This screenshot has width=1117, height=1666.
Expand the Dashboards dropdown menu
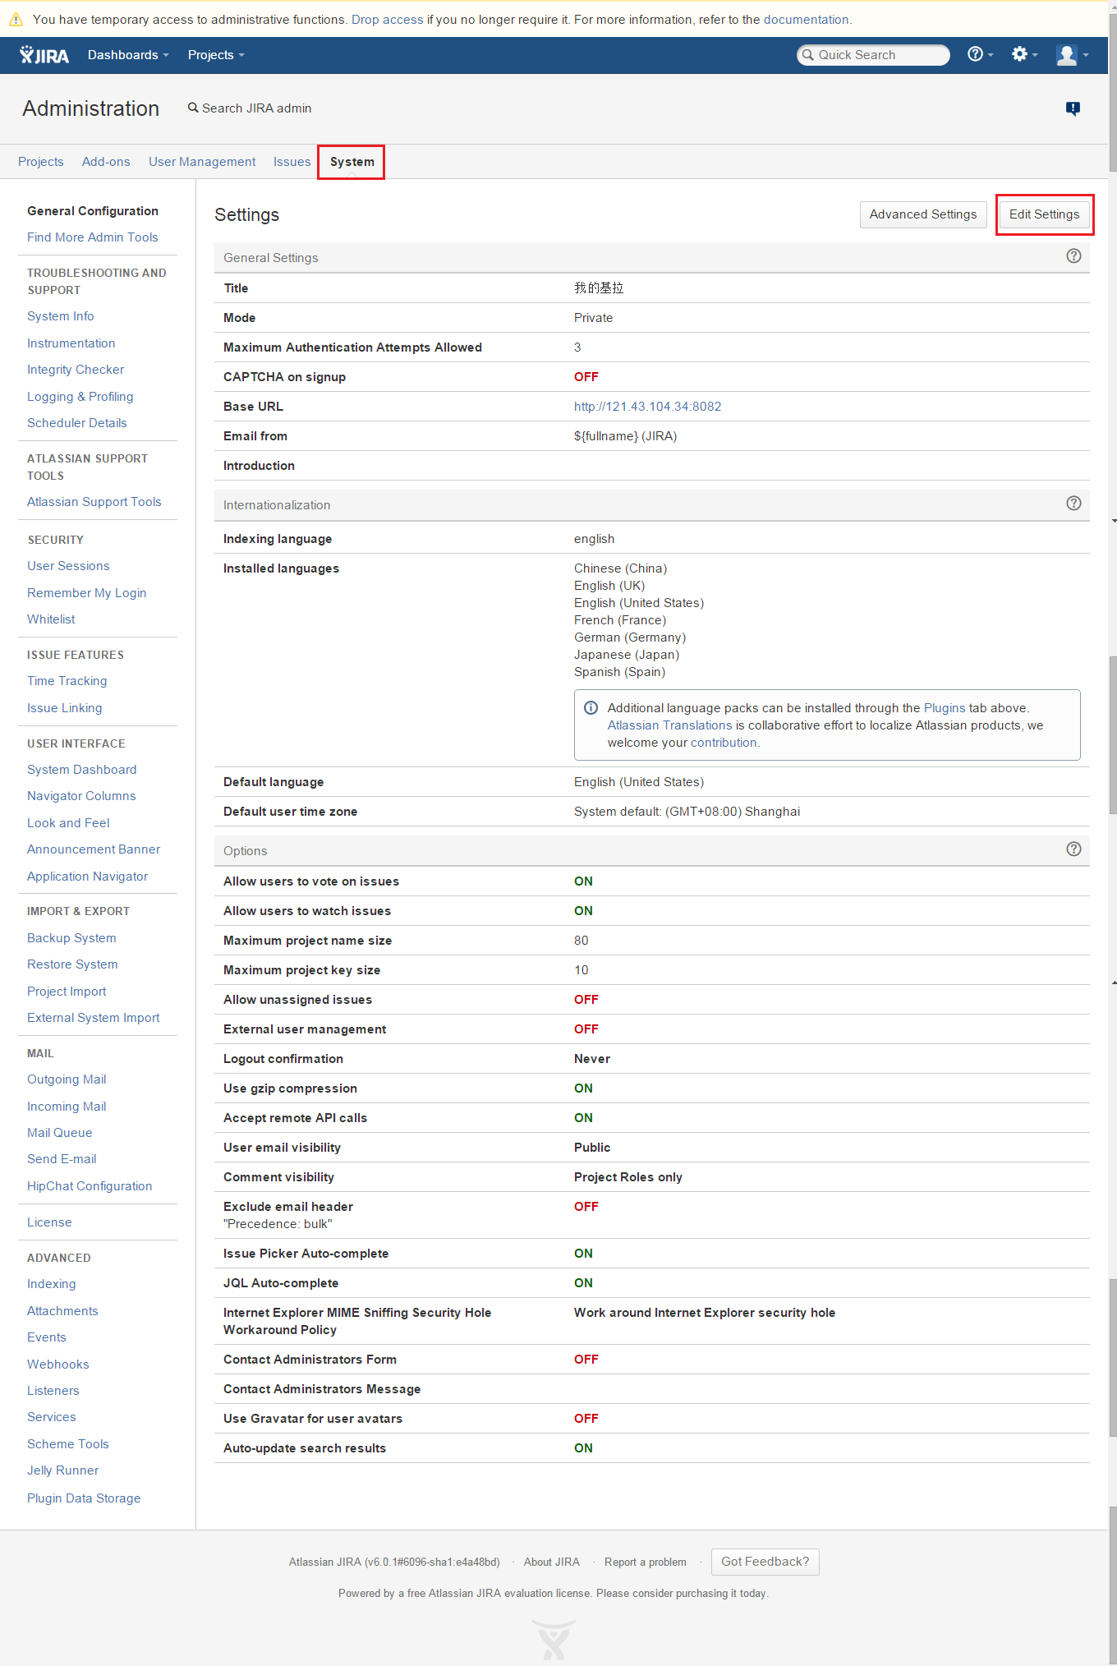pos(128,55)
